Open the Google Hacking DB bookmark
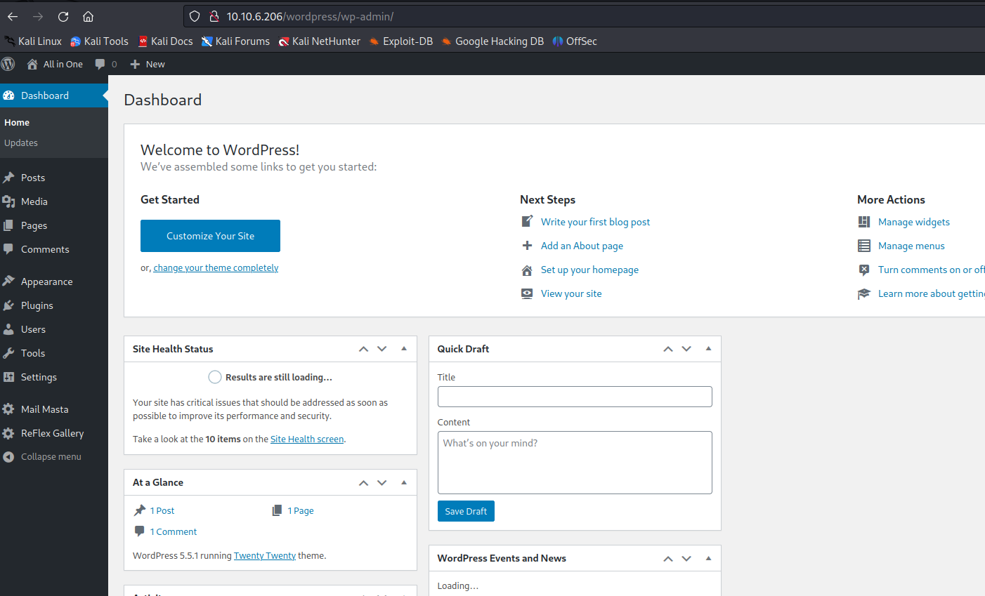This screenshot has width=985, height=596. click(492, 41)
